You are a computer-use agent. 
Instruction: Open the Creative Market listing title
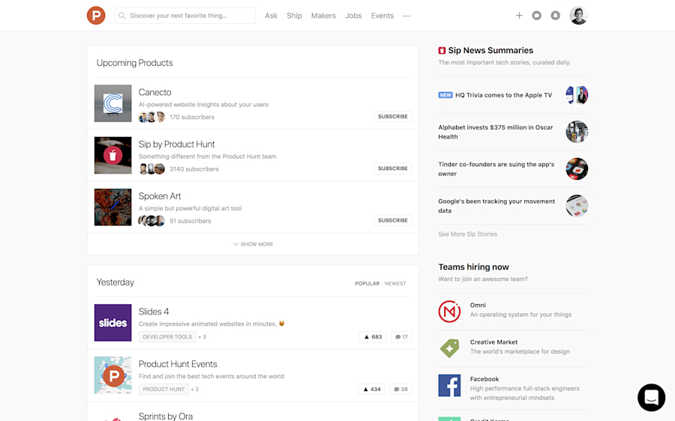493,342
